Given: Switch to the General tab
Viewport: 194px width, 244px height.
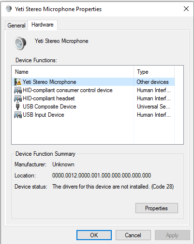Looking at the screenshot, I should click(16, 26).
